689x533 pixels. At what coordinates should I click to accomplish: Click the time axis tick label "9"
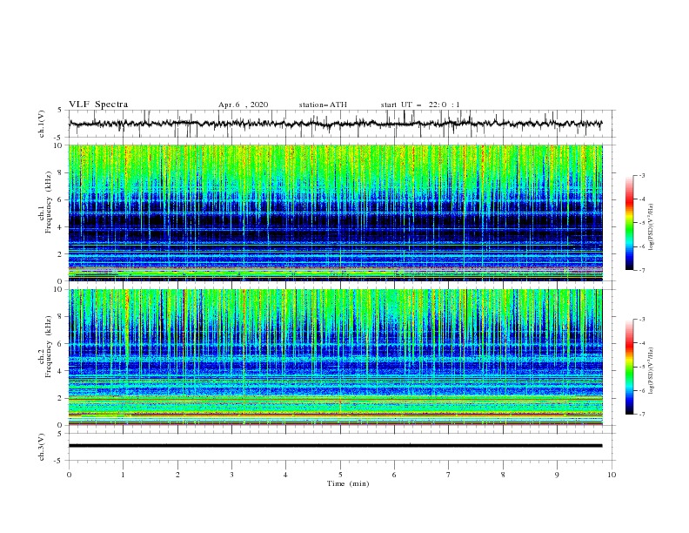(557, 475)
